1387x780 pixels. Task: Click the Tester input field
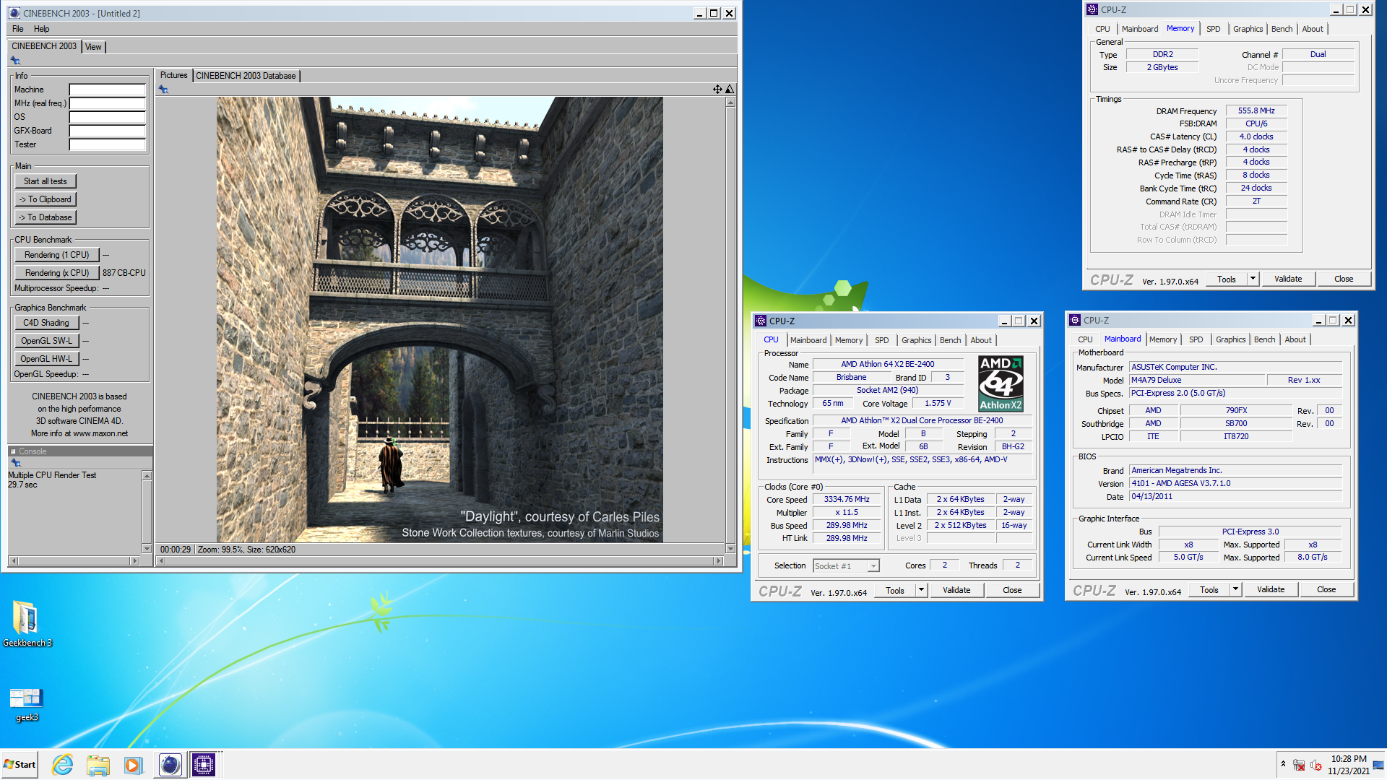[x=107, y=144]
